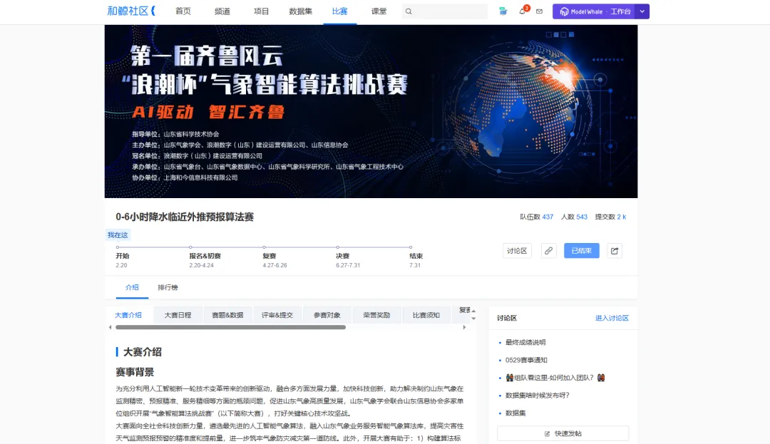Select the 荣誉奖励 section tab
770x444 pixels.
376,315
